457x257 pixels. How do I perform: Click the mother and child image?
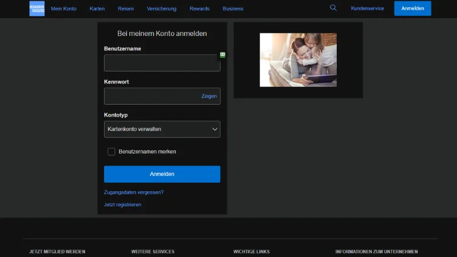tap(298, 60)
